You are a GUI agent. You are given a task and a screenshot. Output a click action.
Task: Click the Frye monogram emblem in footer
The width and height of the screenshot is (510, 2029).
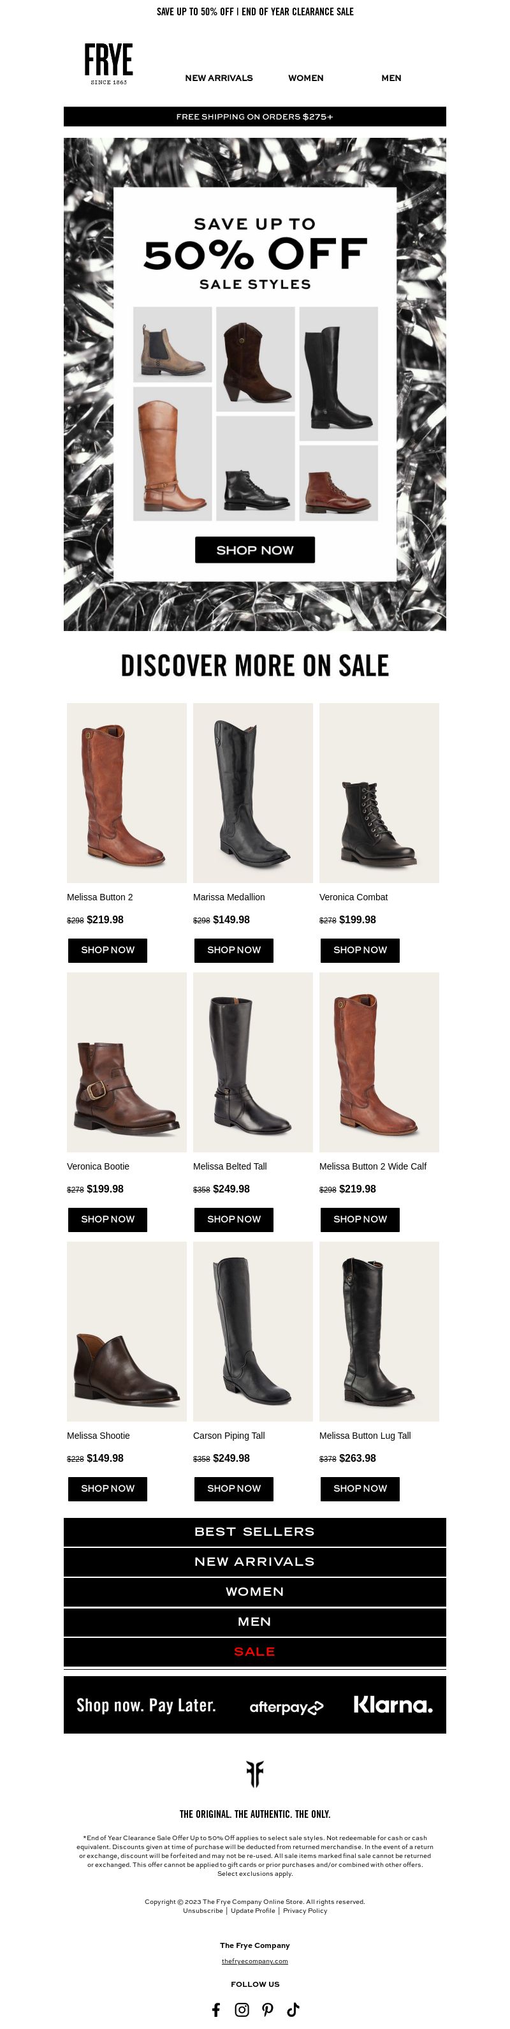tap(255, 1774)
